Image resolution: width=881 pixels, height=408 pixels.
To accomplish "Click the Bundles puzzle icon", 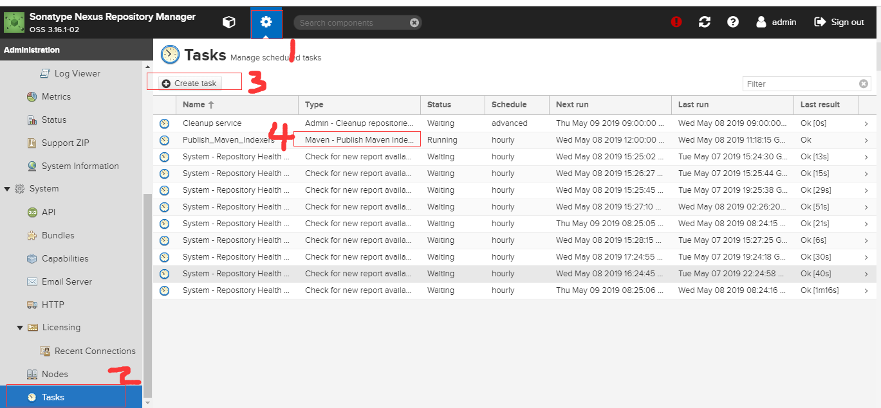I will coord(32,235).
